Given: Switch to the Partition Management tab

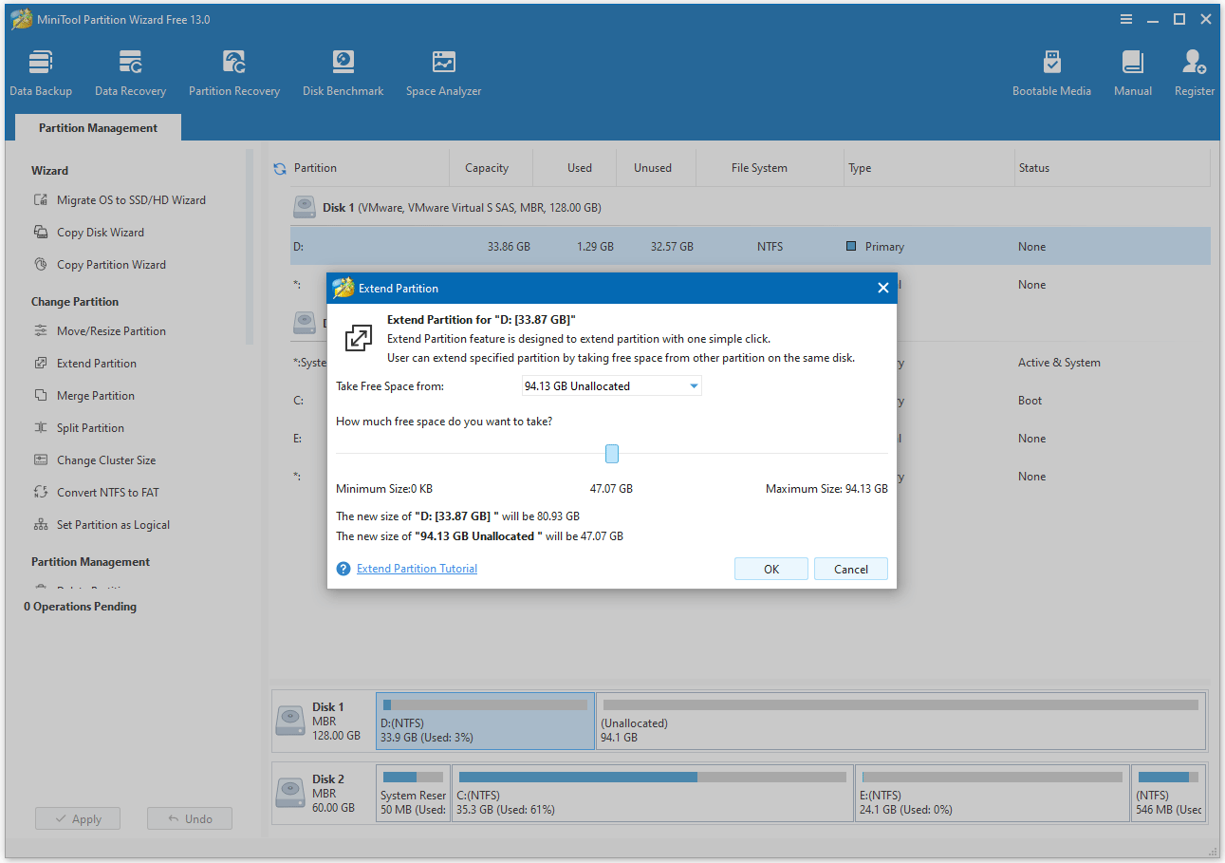Looking at the screenshot, I should tap(97, 127).
